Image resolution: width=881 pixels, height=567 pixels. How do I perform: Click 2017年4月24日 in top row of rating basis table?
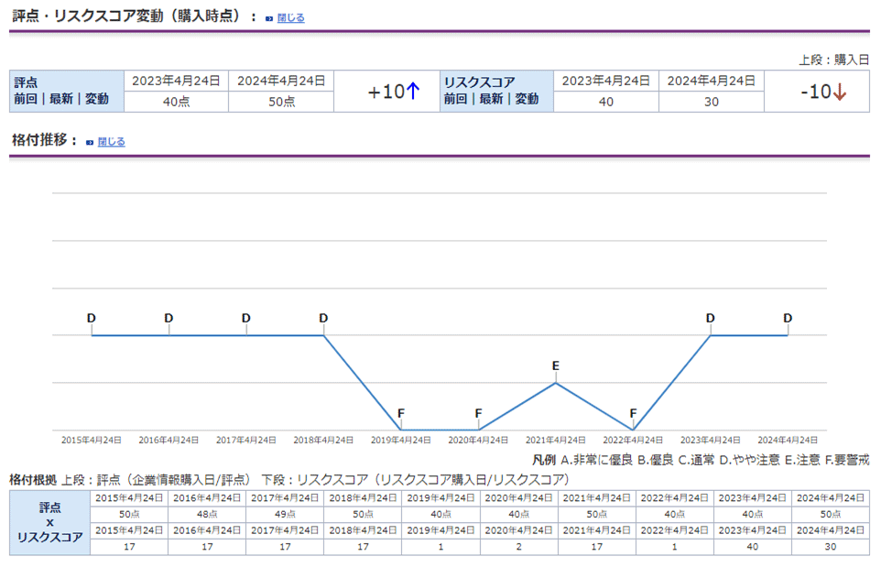tap(285, 498)
